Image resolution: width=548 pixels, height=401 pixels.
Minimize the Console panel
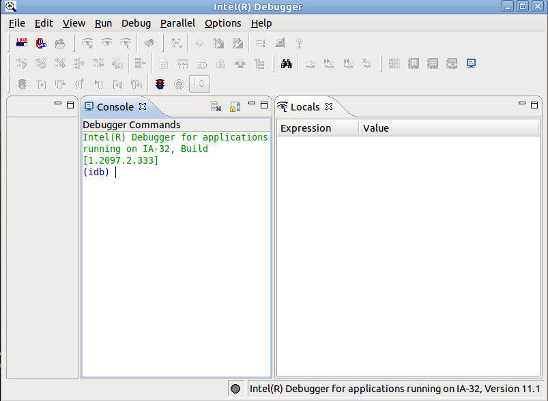point(251,105)
